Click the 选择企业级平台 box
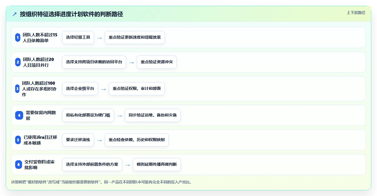This screenshot has width=377, height=196. coord(80,89)
